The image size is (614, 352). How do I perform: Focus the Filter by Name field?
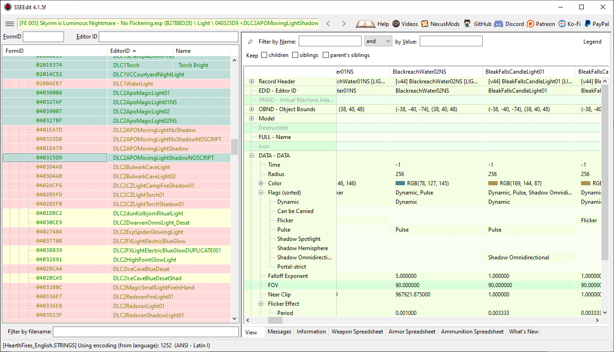[x=330, y=41]
